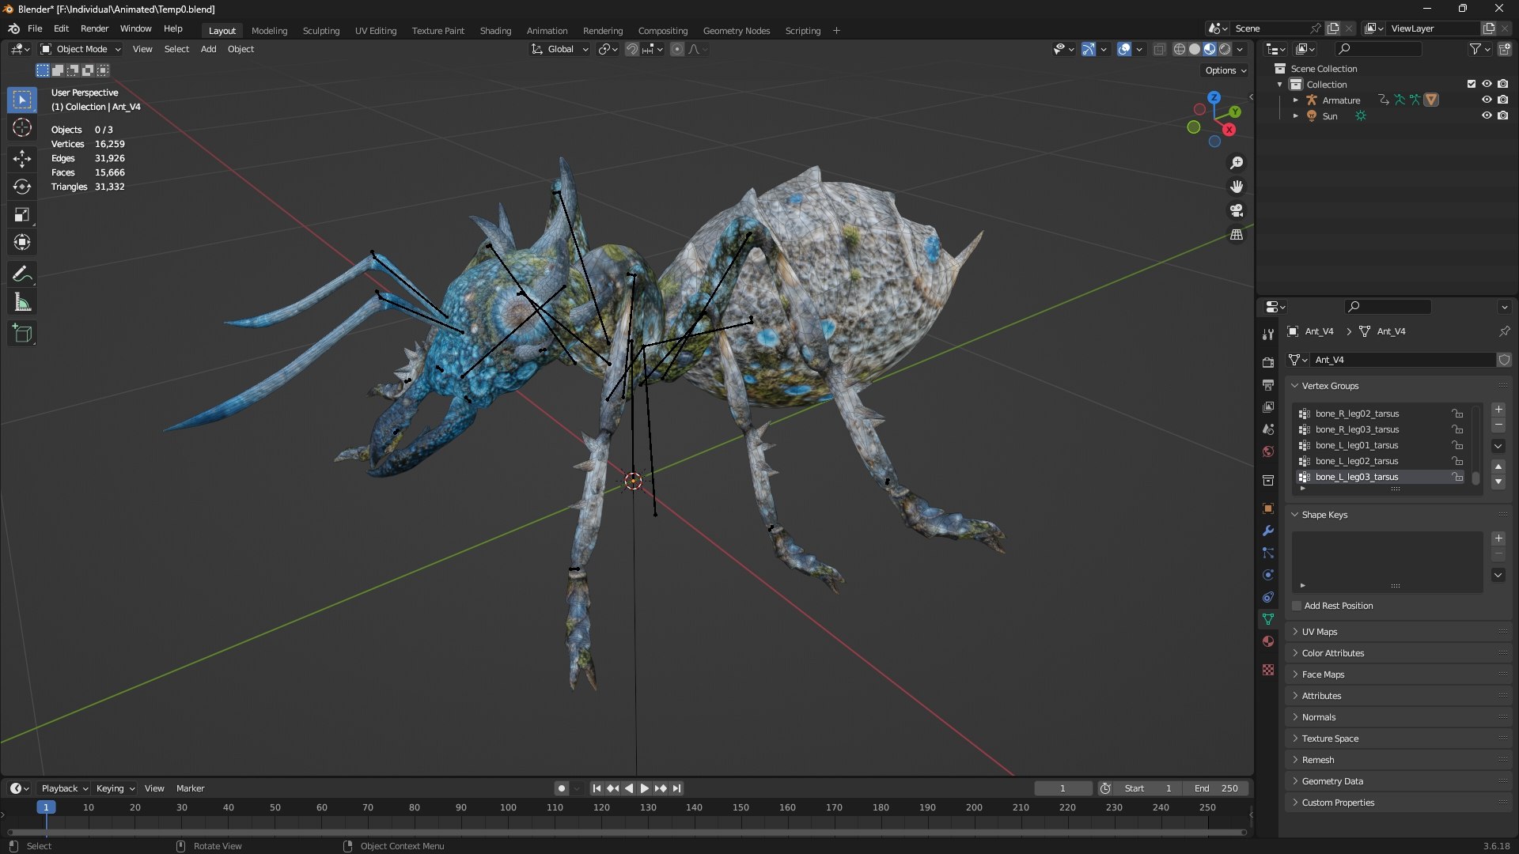Remove the selected vertex group

pyautogui.click(x=1498, y=425)
